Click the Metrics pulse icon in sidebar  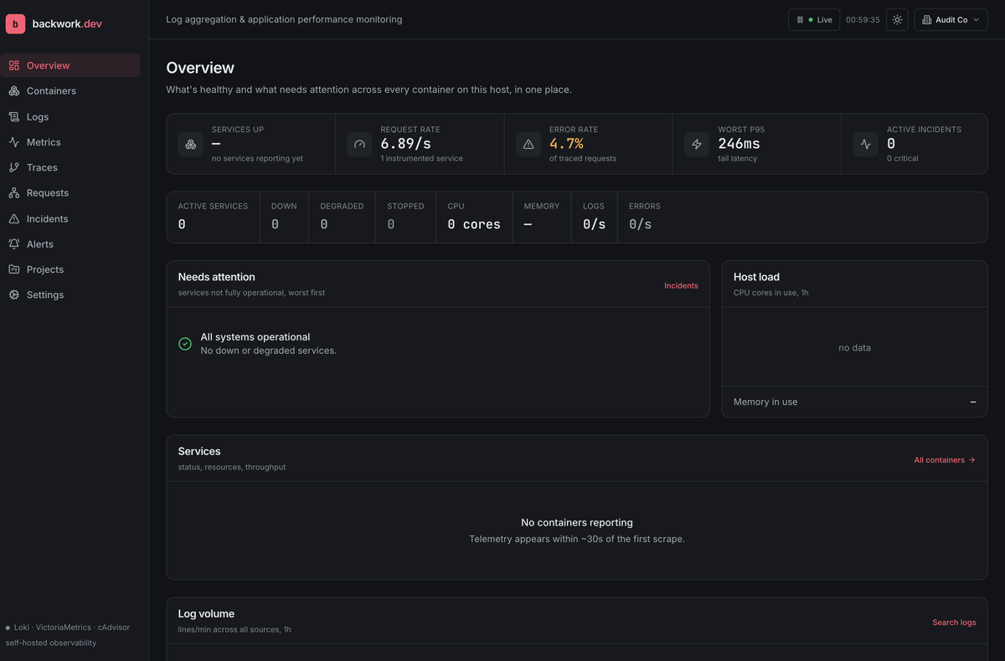14,142
